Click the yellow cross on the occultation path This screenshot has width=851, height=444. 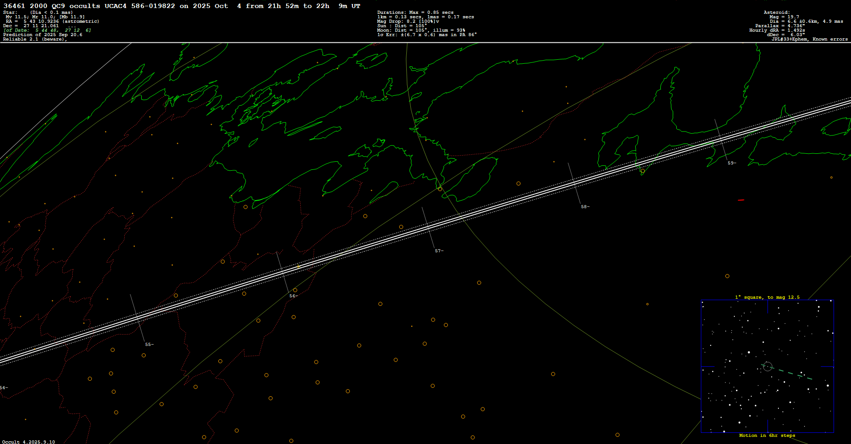(298, 267)
